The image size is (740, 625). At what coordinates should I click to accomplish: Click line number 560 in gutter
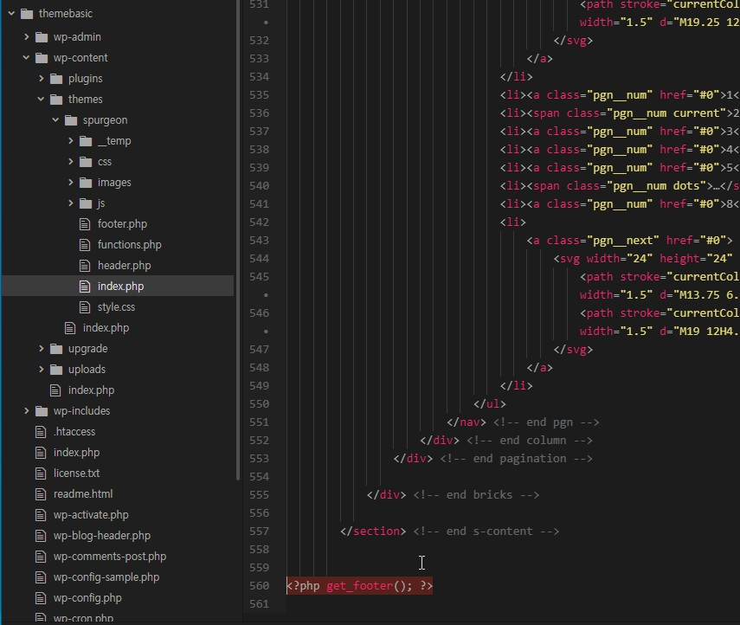tap(259, 586)
